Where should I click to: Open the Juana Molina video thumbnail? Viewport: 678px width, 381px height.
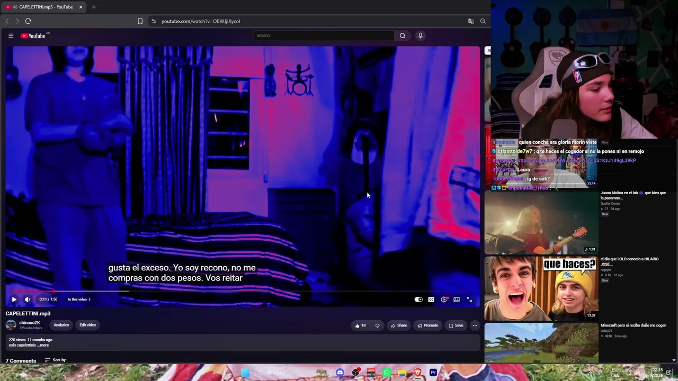541,222
